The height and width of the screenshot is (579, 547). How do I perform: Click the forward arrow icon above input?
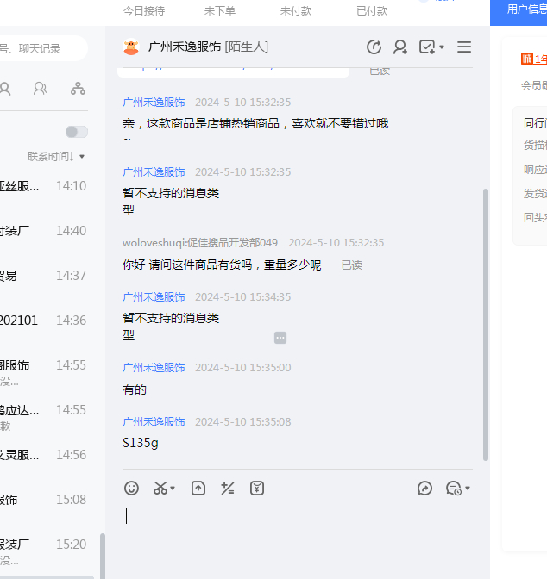coord(424,489)
